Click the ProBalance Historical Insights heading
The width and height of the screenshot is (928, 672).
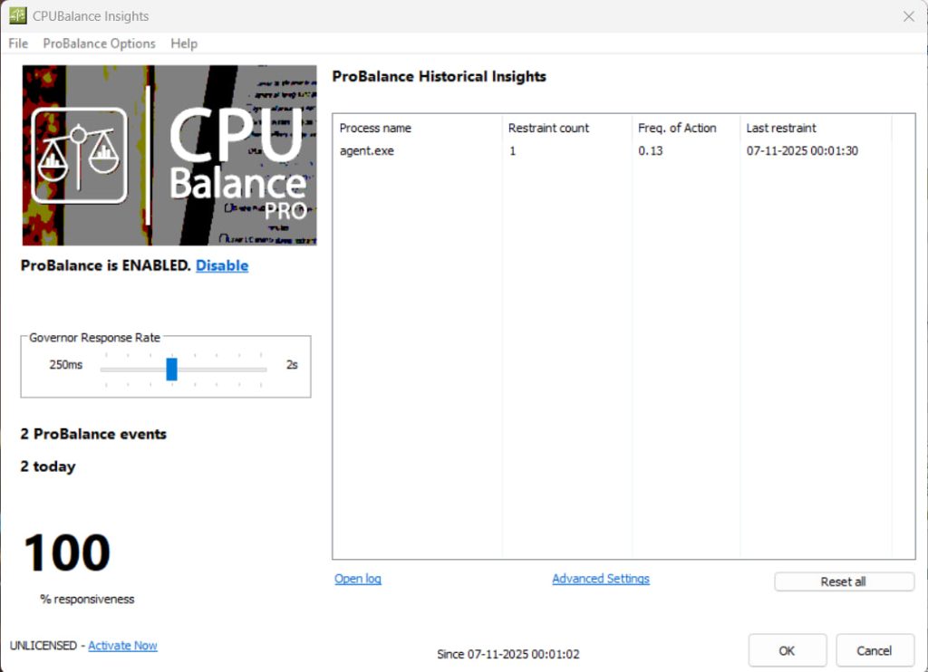[440, 76]
